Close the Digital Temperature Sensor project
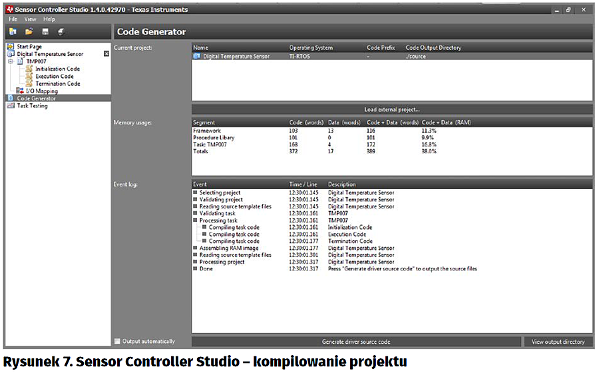 [x=106, y=54]
